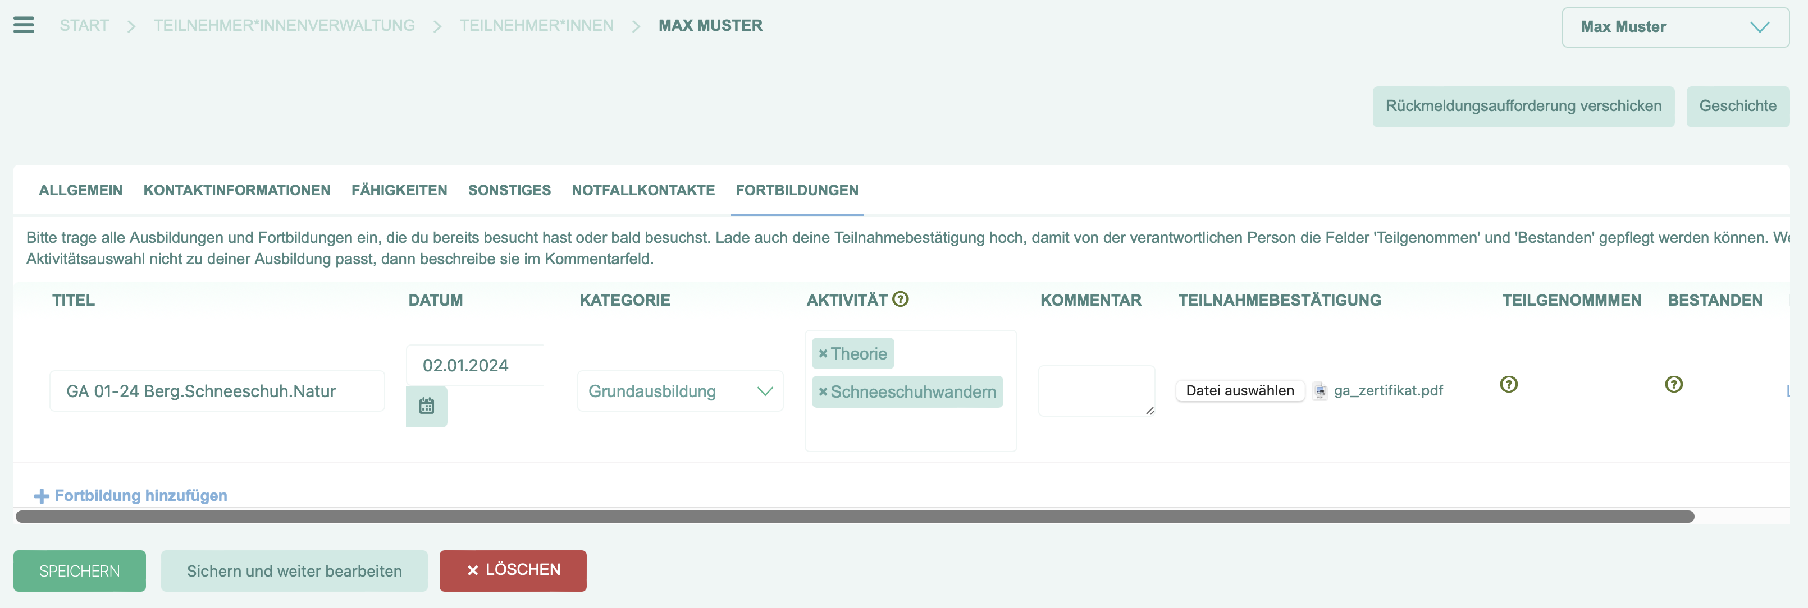Open the TEILNEHMER*INNEN breadcrumb link

tap(537, 25)
